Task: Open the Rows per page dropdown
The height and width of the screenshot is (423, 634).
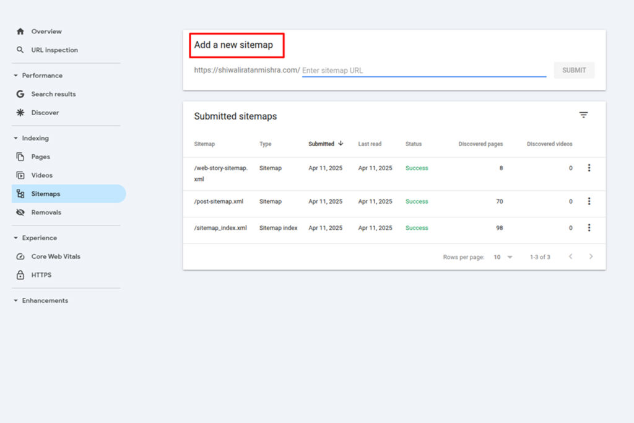Action: point(503,257)
